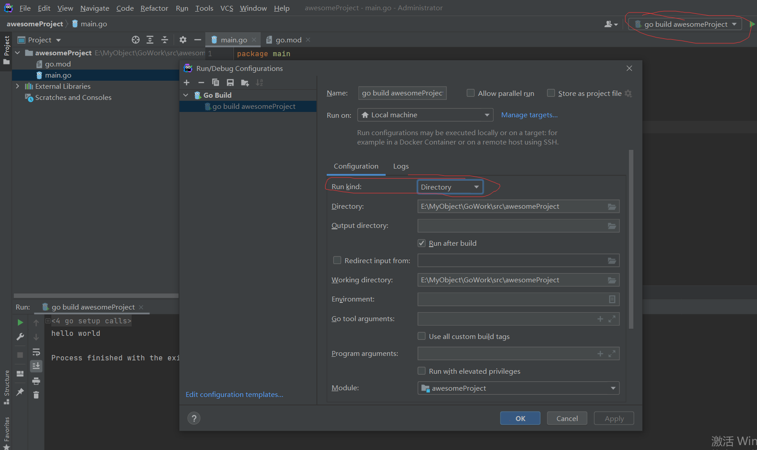This screenshot has height=450, width=757.
Task: Open run configuration selector in toolbar
Action: [685, 24]
